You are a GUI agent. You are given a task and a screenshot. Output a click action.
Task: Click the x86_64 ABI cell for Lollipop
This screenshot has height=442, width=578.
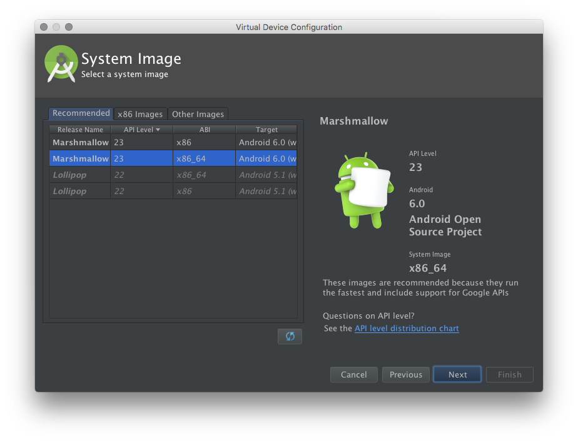click(x=204, y=175)
